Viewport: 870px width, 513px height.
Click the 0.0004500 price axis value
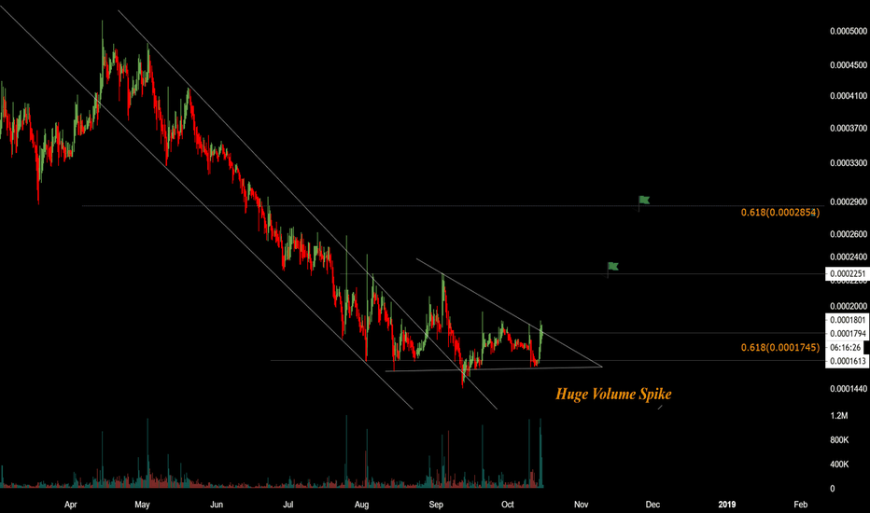click(x=849, y=65)
